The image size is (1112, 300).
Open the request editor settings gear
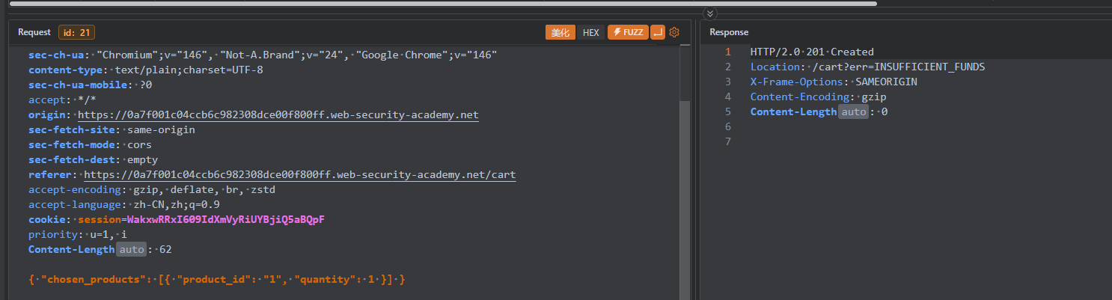pos(673,32)
